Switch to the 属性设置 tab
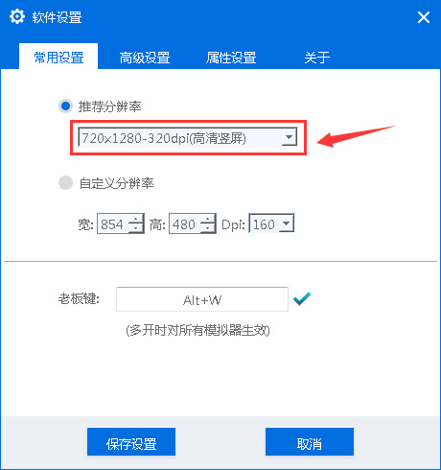Image resolution: width=441 pixels, height=470 pixels. pos(231,58)
